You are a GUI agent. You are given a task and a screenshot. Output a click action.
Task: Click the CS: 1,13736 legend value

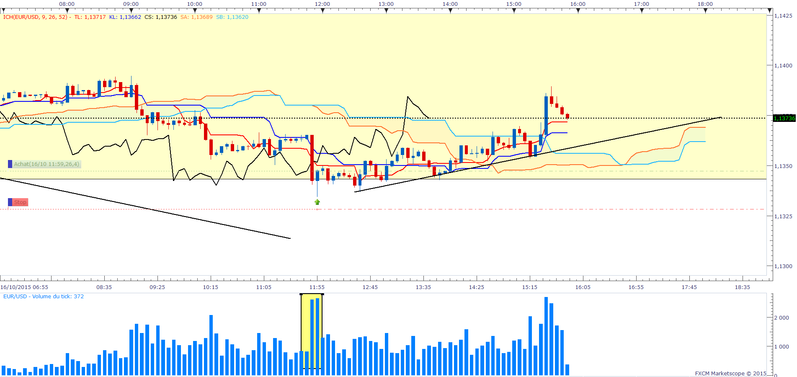[x=161, y=17]
